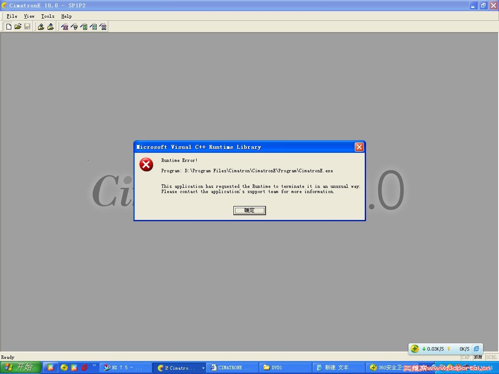Click the first quick launch icon
Image resolution: width=499 pixels, height=374 pixels.
tap(51, 368)
